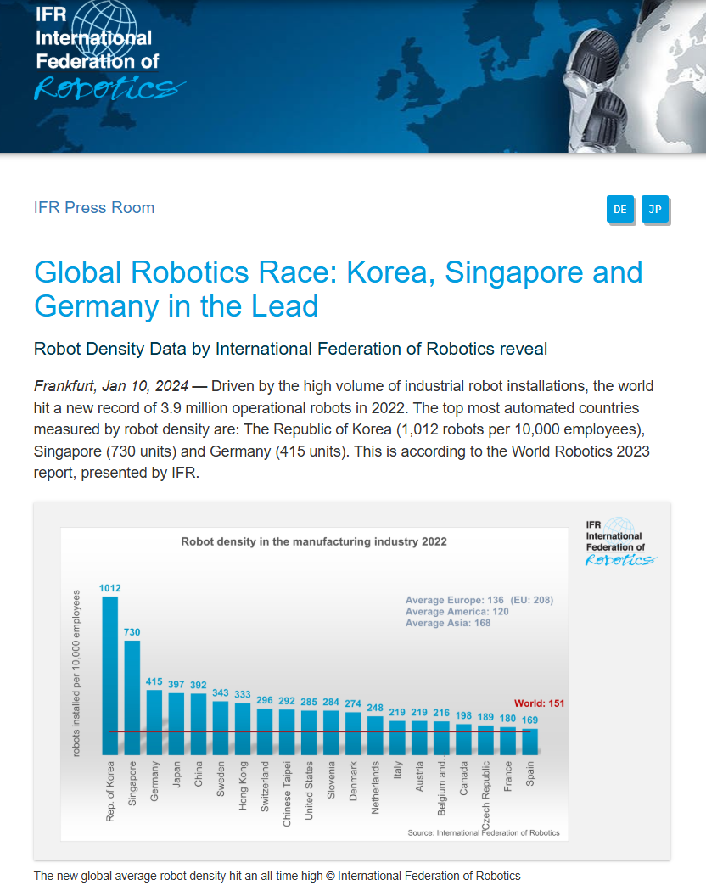Click the Robot Density Data subtitle
This screenshot has width=706, height=891.
290,348
